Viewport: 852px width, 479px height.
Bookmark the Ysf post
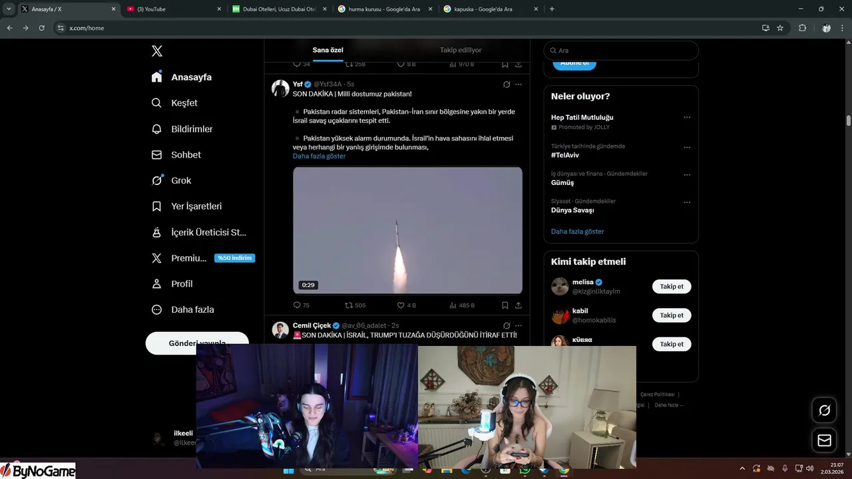505,305
